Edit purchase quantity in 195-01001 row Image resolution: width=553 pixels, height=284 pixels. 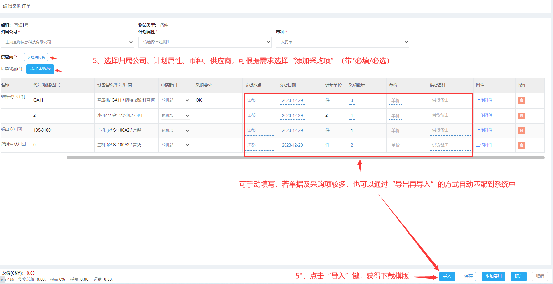352,131
